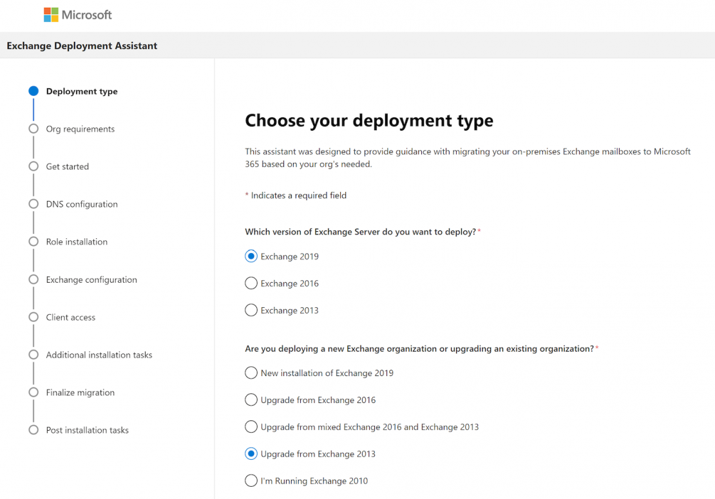Select the Exchange 2013 radio button
Screen dimensions: 715x499
point(251,310)
